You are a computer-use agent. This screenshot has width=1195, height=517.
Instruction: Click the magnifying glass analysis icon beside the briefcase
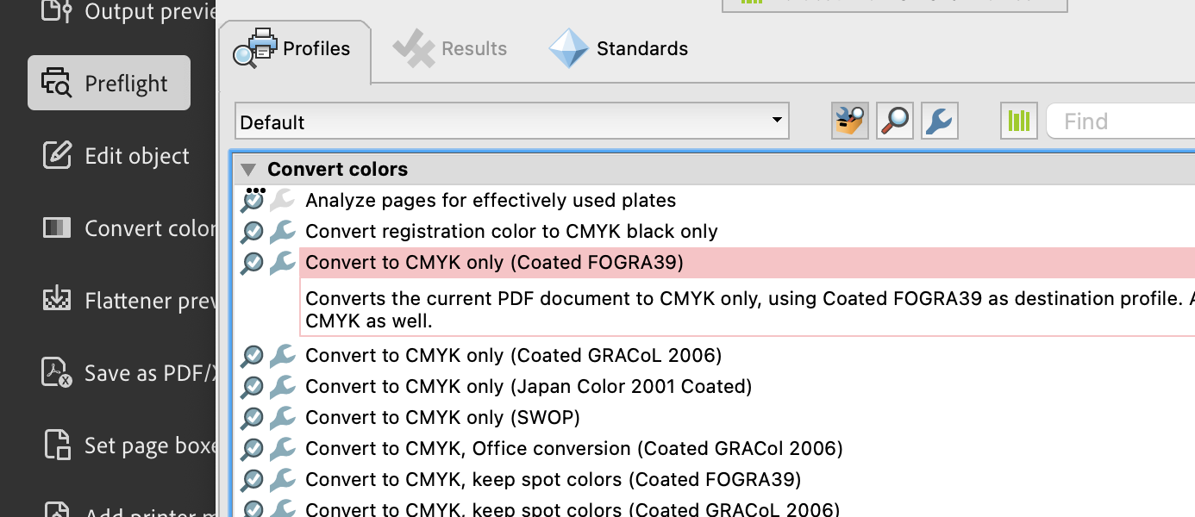click(894, 121)
